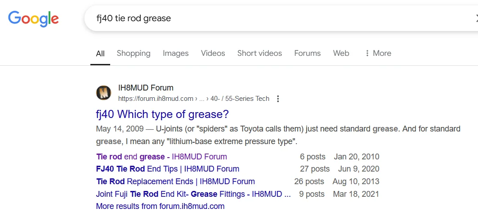Expand the More search filters menu

click(378, 53)
